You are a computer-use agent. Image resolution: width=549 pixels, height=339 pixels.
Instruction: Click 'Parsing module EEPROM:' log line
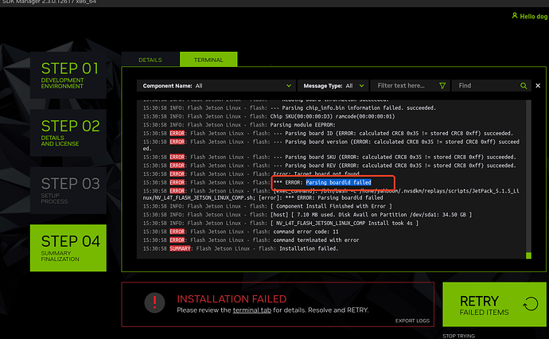[x=239, y=125]
